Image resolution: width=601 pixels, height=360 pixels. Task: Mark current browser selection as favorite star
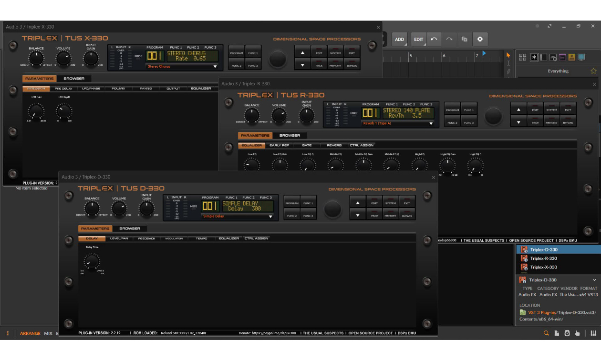click(593, 71)
